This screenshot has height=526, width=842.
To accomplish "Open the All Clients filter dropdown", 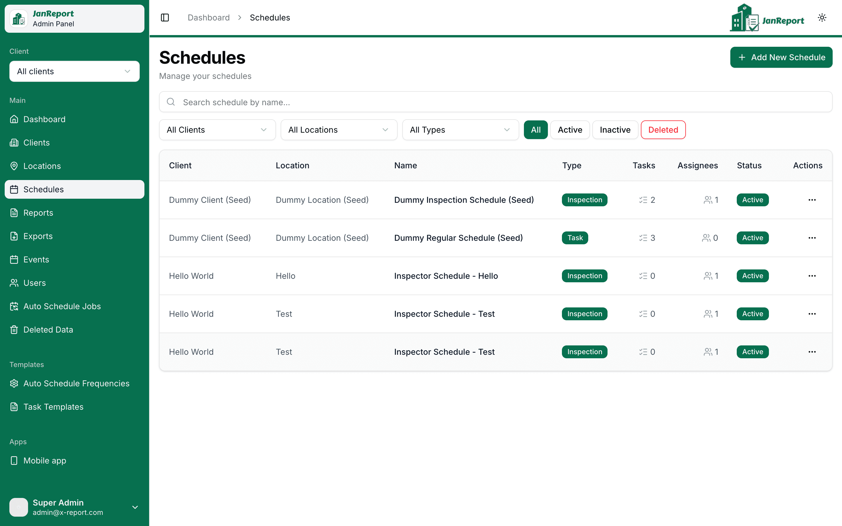I will [x=217, y=130].
